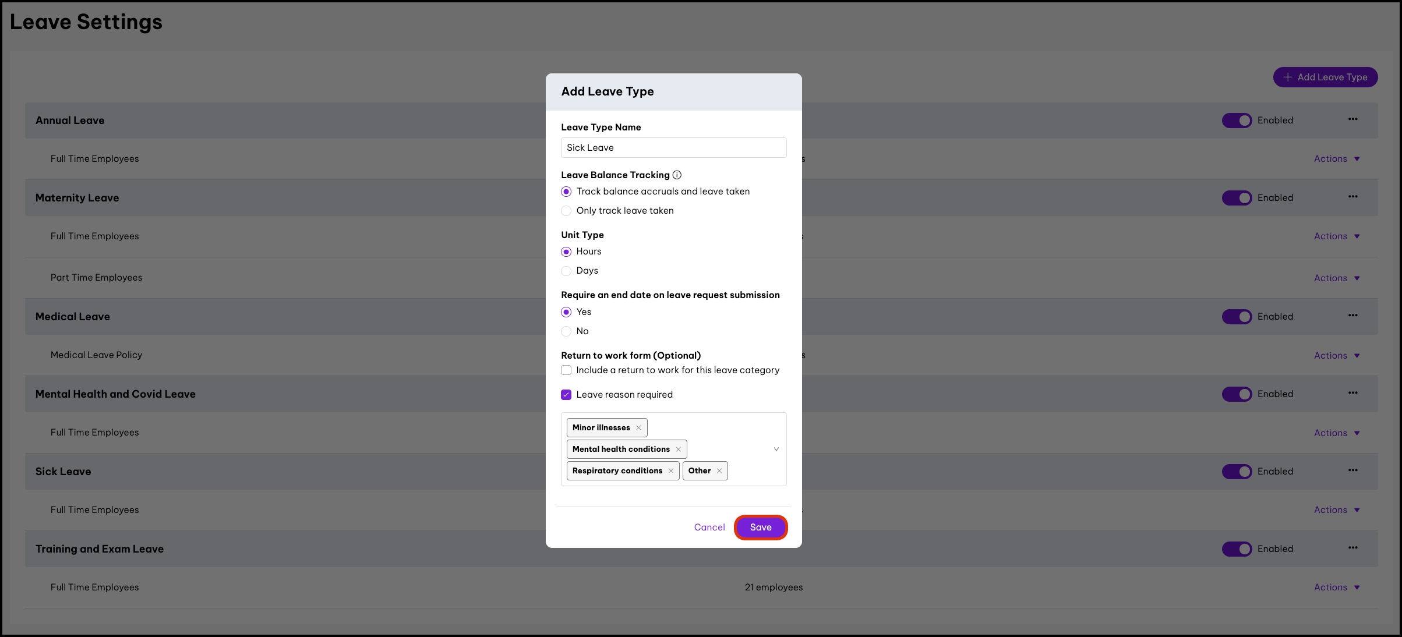Cancel the Add Leave Type dialog
The height and width of the screenshot is (637, 1402).
709,528
